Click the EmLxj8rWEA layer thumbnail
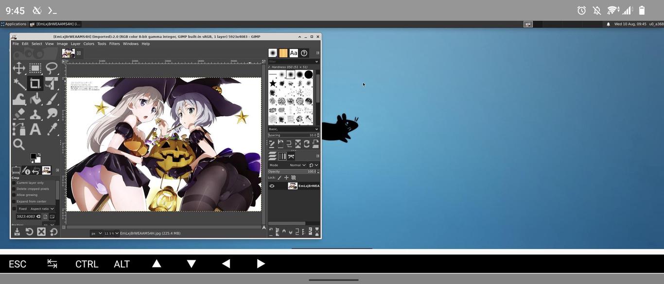Image resolution: width=664 pixels, height=284 pixels. click(x=292, y=185)
